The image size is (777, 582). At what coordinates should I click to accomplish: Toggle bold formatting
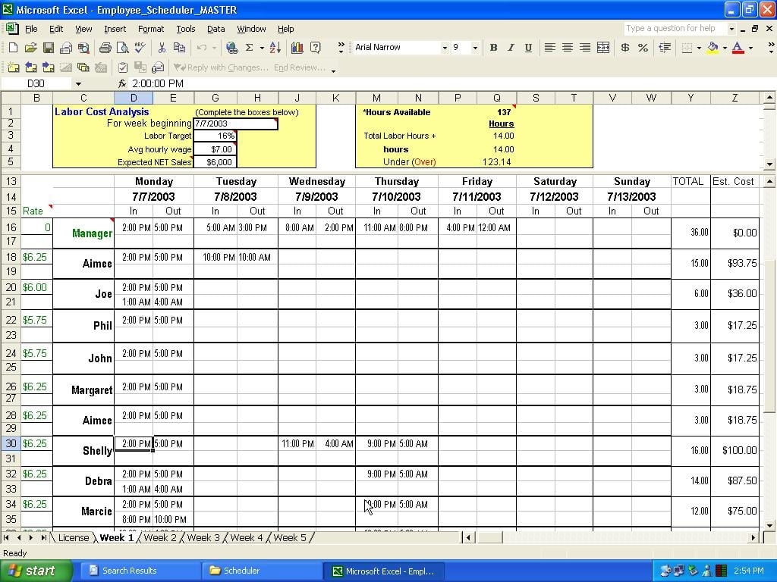click(493, 47)
